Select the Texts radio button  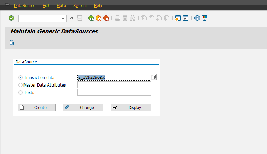tap(21, 92)
